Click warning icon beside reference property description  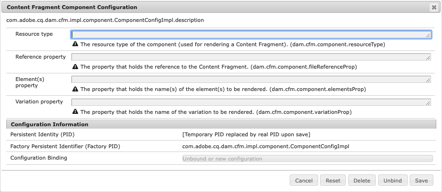[75, 67]
